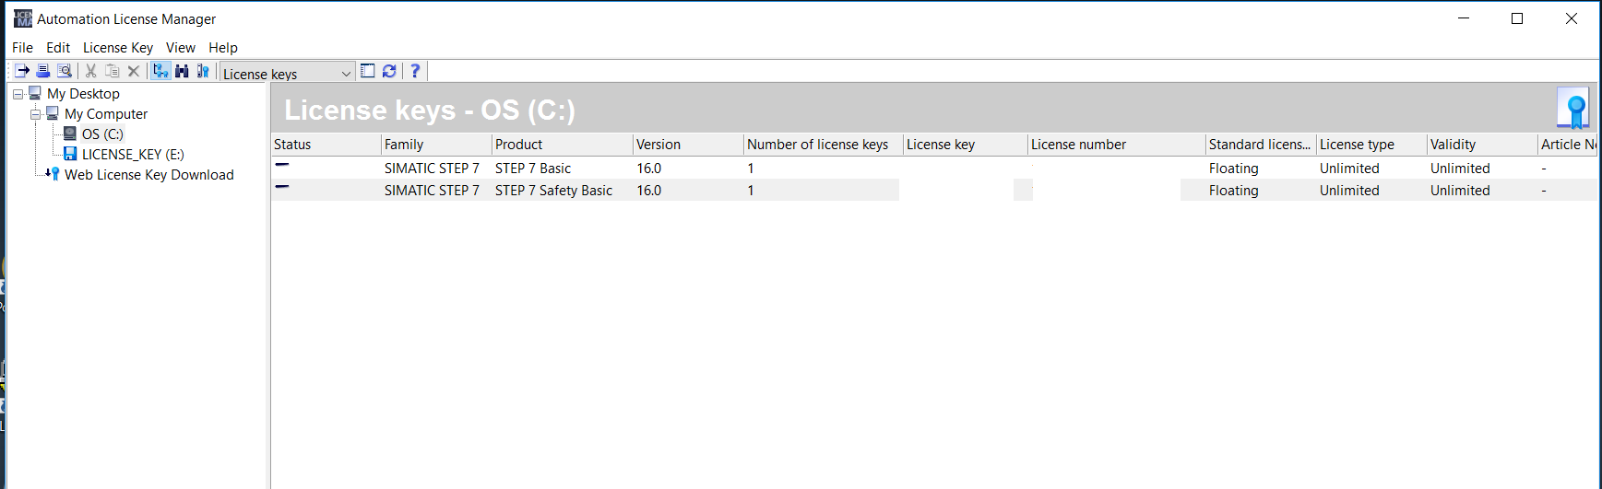
Task: Click SIMATIC STEP 7 in the Safety Basic row
Action: [x=432, y=190]
